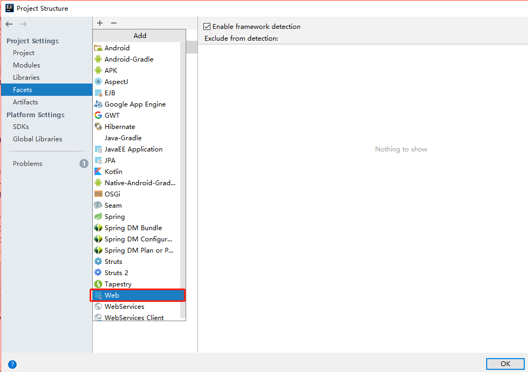Click the OK button
The width and height of the screenshot is (528, 372).
(505, 363)
